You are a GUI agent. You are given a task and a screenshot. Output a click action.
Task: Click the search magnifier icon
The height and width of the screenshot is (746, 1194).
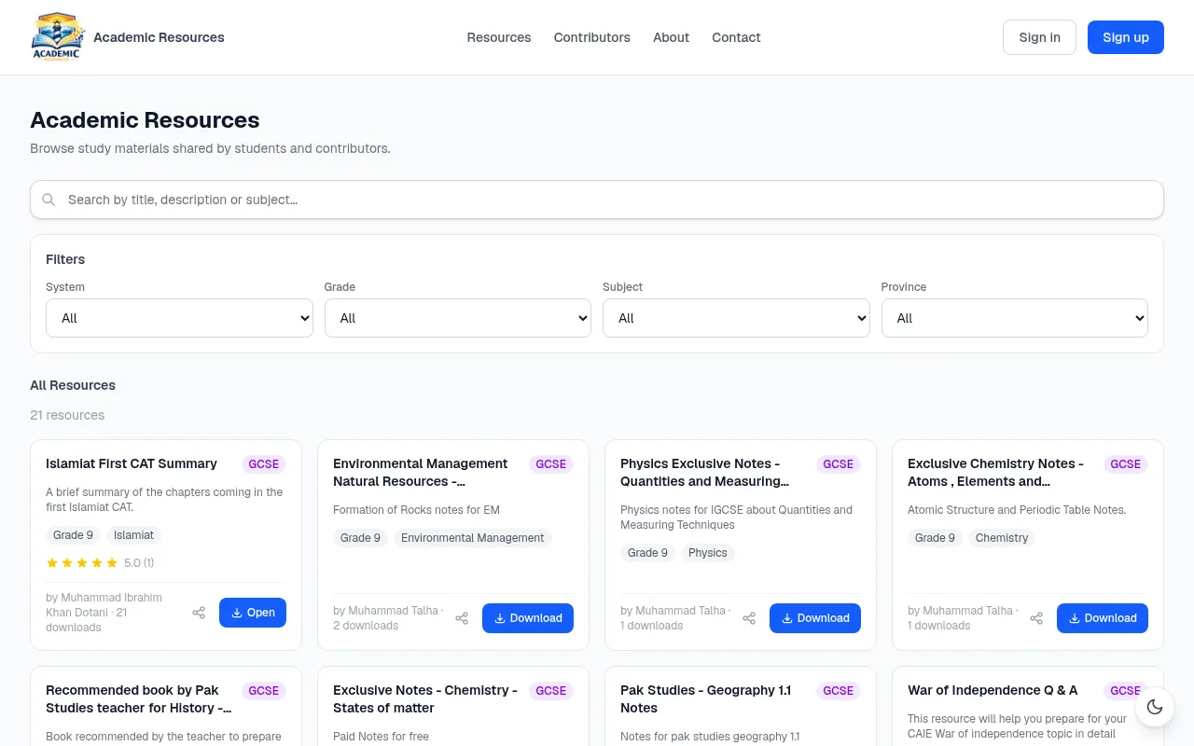(49, 200)
